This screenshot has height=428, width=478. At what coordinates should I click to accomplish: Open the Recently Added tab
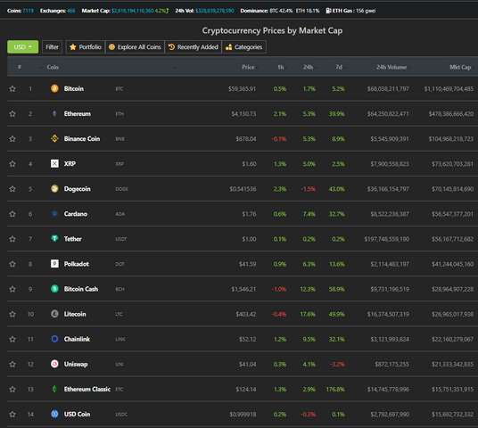click(x=194, y=47)
